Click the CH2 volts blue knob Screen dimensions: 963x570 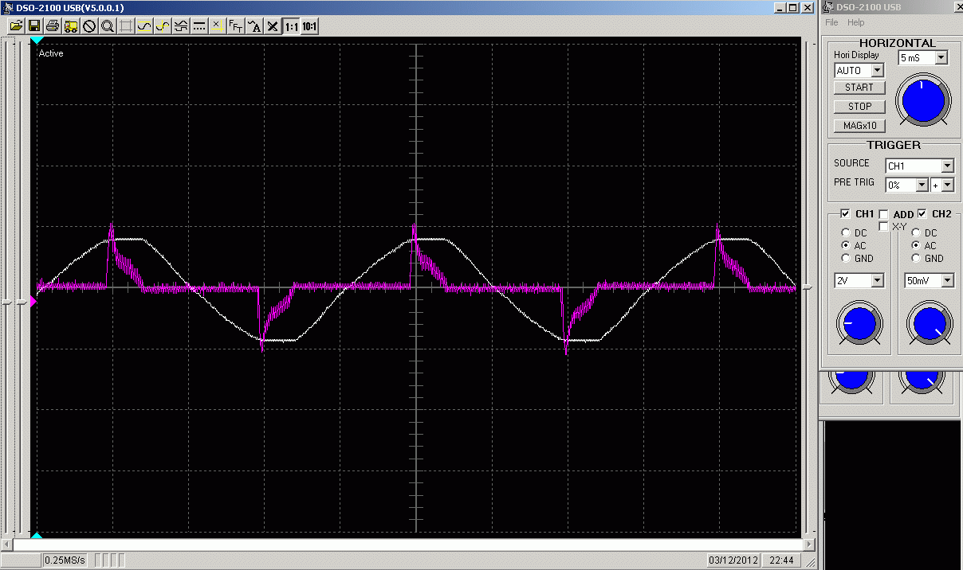click(930, 324)
